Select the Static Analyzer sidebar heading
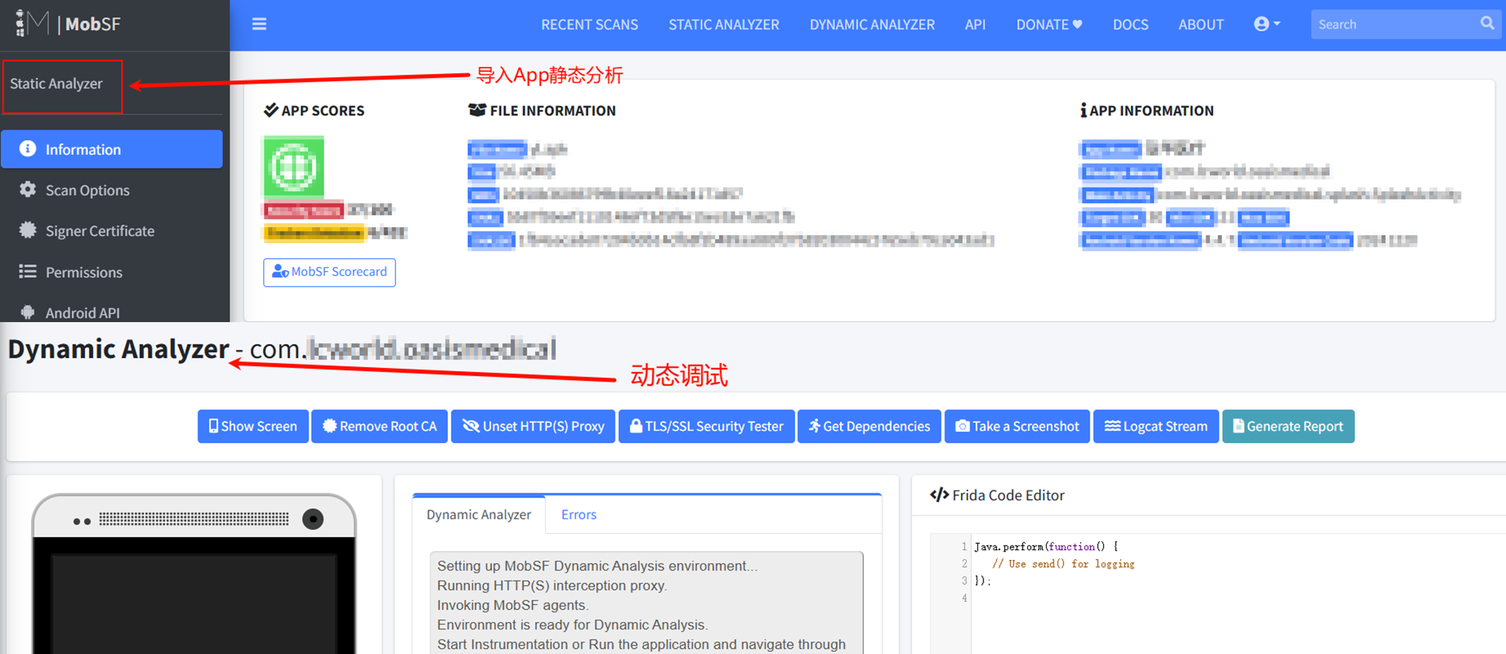 click(x=56, y=84)
